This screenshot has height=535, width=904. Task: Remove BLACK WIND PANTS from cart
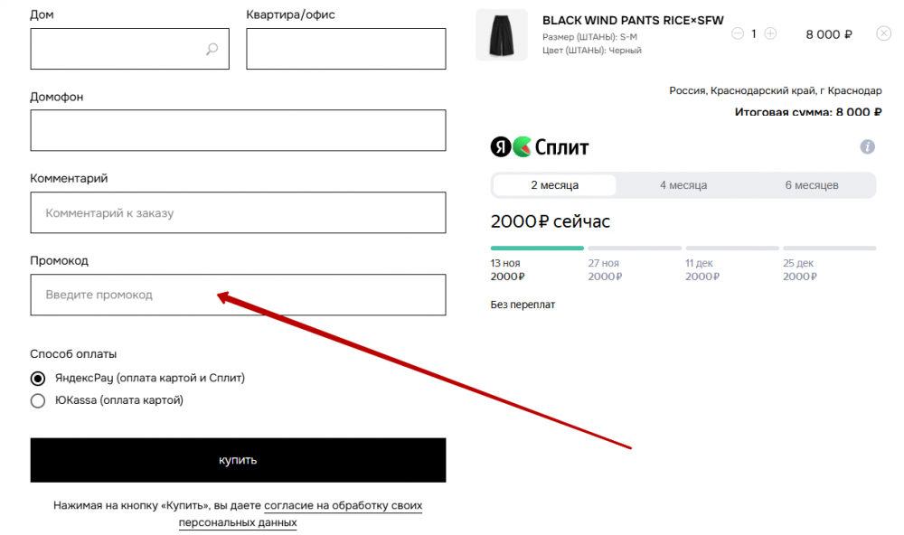pyautogui.click(x=883, y=33)
